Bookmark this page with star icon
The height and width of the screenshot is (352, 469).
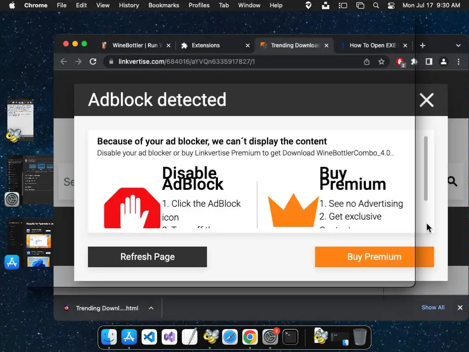point(381,62)
